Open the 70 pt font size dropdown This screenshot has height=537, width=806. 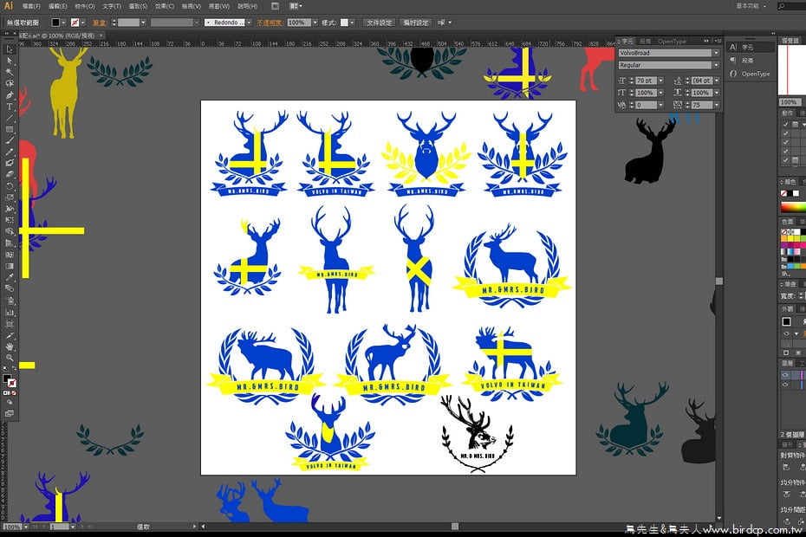[x=660, y=81]
